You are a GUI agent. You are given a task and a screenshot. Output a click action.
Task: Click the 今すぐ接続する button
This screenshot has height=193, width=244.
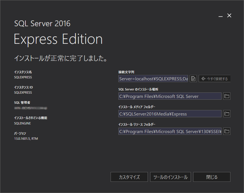tap(215, 79)
